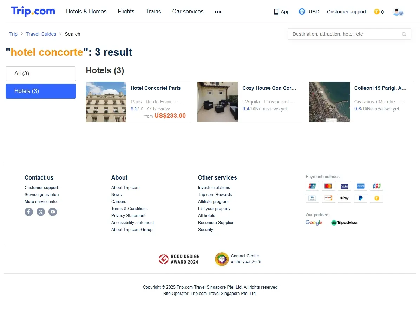Click the search magnifier icon
This screenshot has width=420, height=323.
(x=403, y=34)
